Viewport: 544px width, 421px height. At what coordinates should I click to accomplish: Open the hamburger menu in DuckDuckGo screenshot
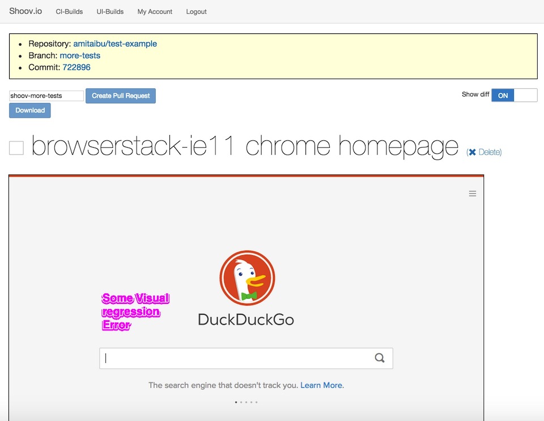point(472,194)
